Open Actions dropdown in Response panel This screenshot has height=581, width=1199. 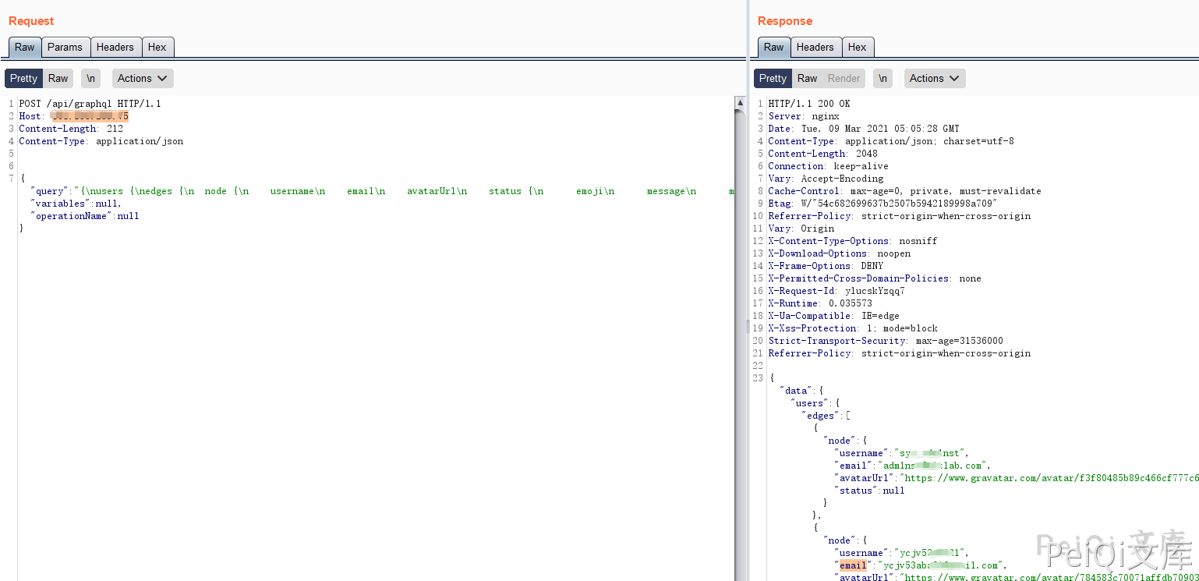pyautogui.click(x=935, y=78)
